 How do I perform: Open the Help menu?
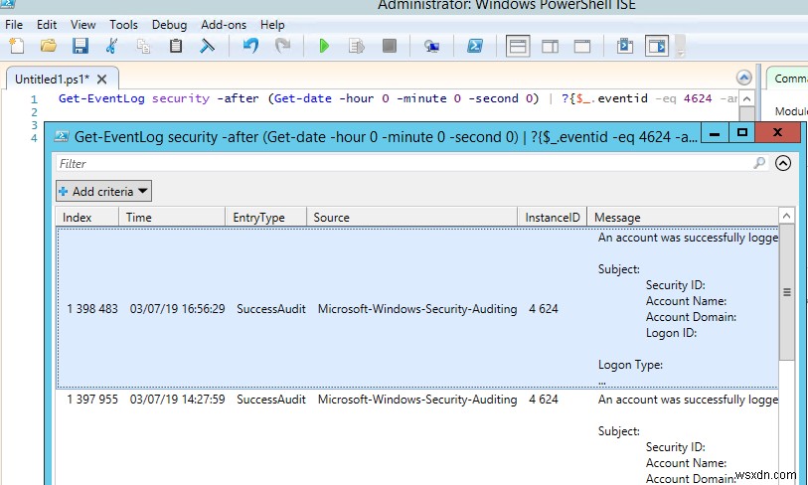click(x=272, y=25)
